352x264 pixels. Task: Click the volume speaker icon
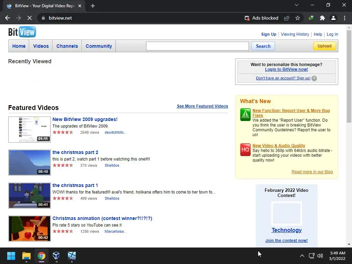(320, 256)
